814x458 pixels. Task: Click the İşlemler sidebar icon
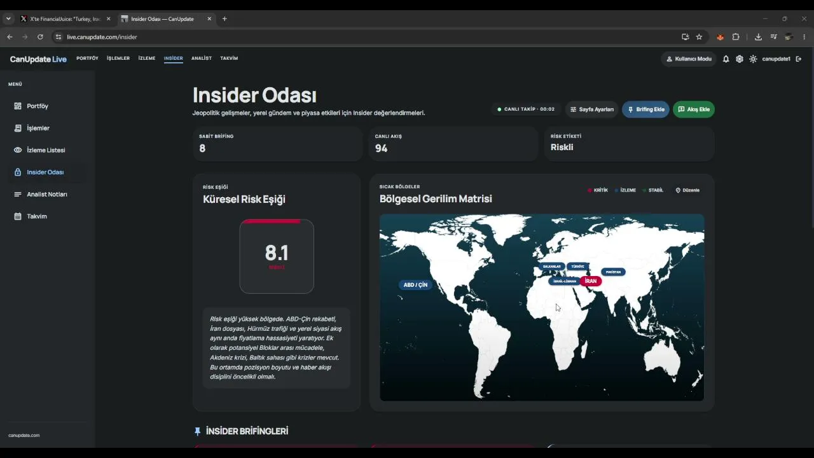click(x=18, y=128)
